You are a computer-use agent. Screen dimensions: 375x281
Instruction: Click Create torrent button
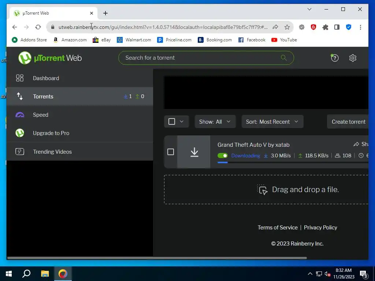coord(348,121)
